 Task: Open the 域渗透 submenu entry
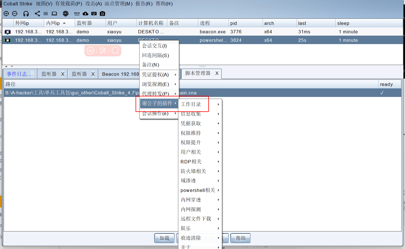point(200,181)
